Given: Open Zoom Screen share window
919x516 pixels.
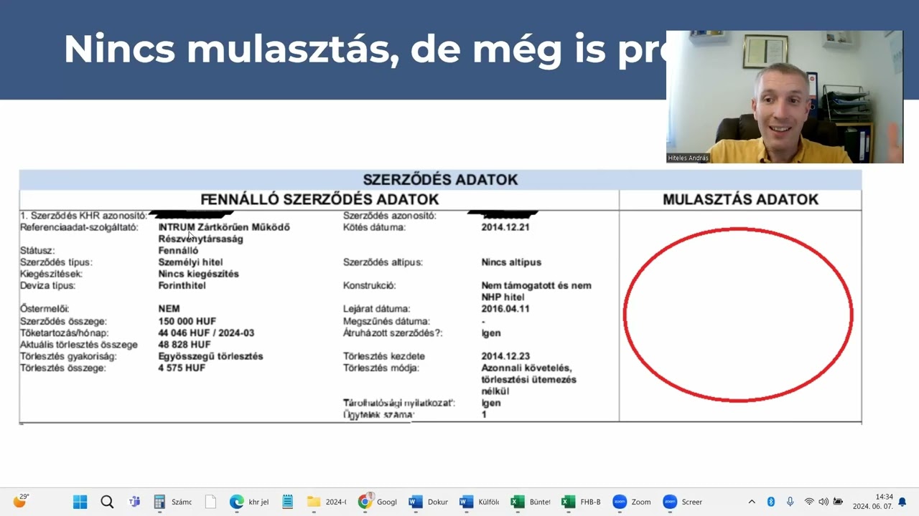Looking at the screenshot, I should (x=683, y=502).
